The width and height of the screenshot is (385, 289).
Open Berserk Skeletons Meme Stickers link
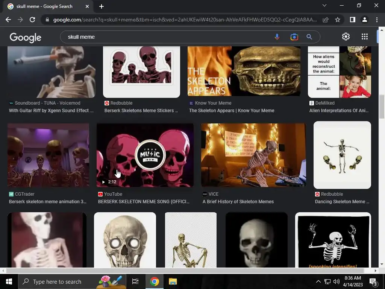(x=141, y=111)
